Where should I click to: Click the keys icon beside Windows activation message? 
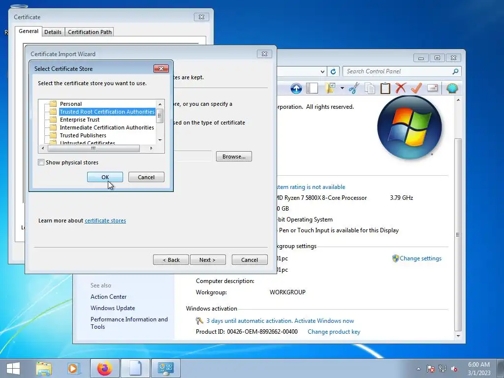pos(199,321)
